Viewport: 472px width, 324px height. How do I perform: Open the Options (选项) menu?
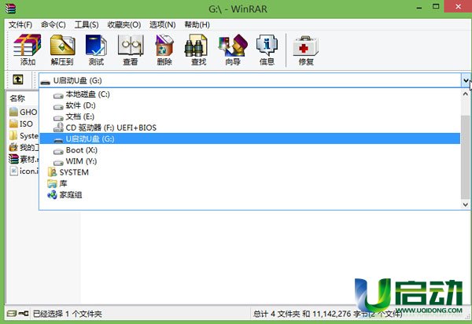pyautogui.click(x=163, y=24)
